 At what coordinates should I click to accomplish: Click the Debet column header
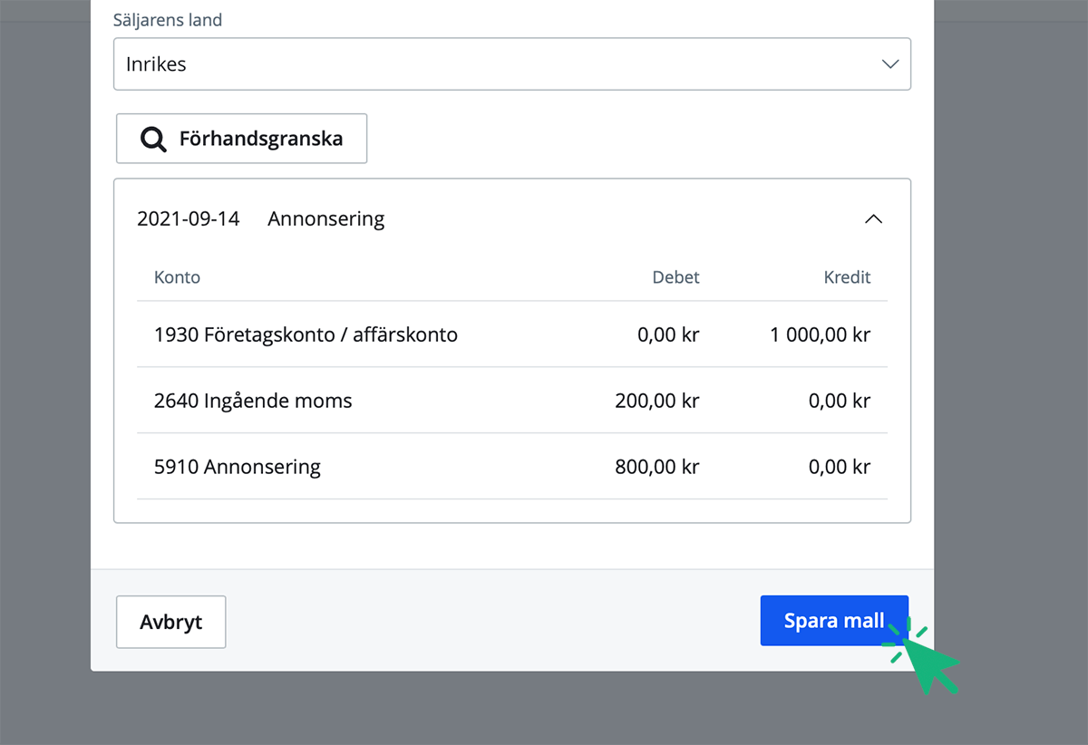(x=675, y=277)
